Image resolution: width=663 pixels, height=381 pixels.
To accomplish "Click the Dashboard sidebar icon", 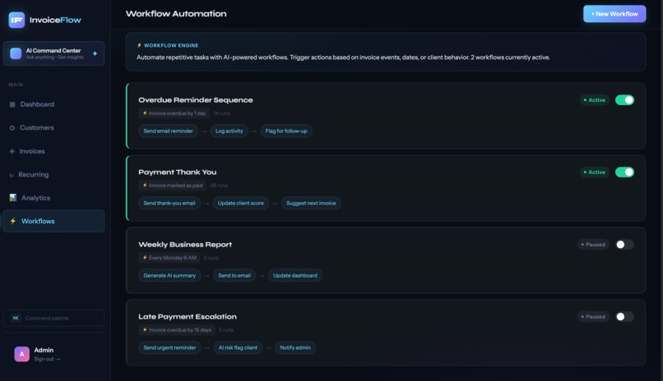I will click(x=12, y=104).
